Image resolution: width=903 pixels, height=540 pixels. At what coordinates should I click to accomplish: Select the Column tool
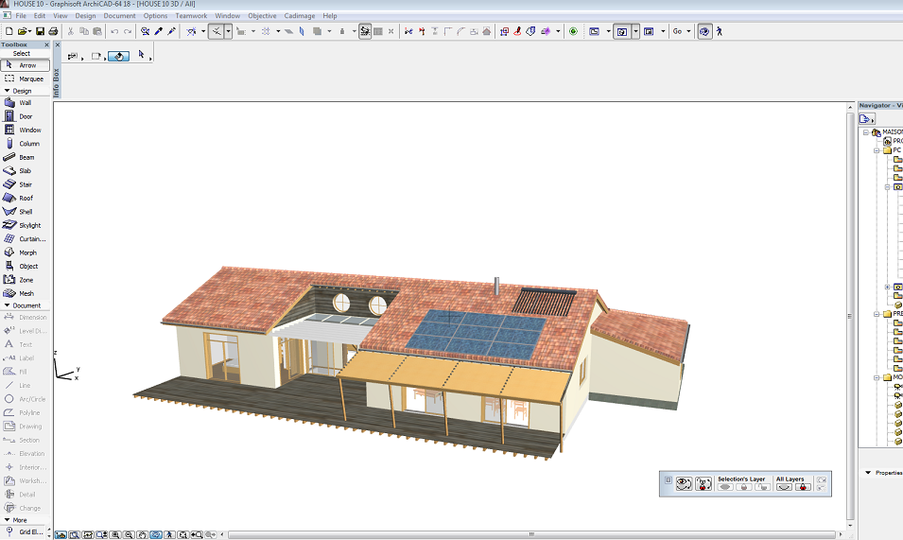pyautogui.click(x=28, y=144)
